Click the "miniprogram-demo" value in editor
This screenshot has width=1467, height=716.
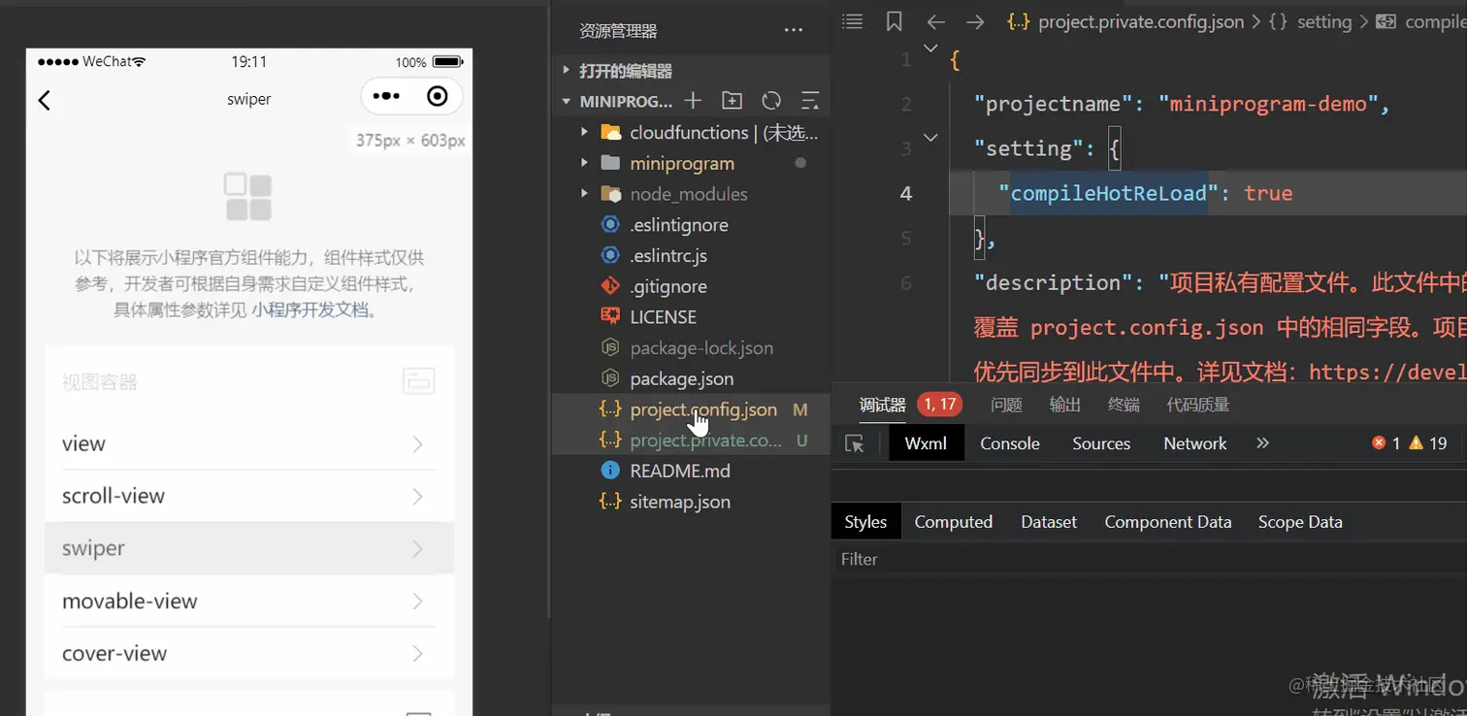pyautogui.click(x=1268, y=104)
